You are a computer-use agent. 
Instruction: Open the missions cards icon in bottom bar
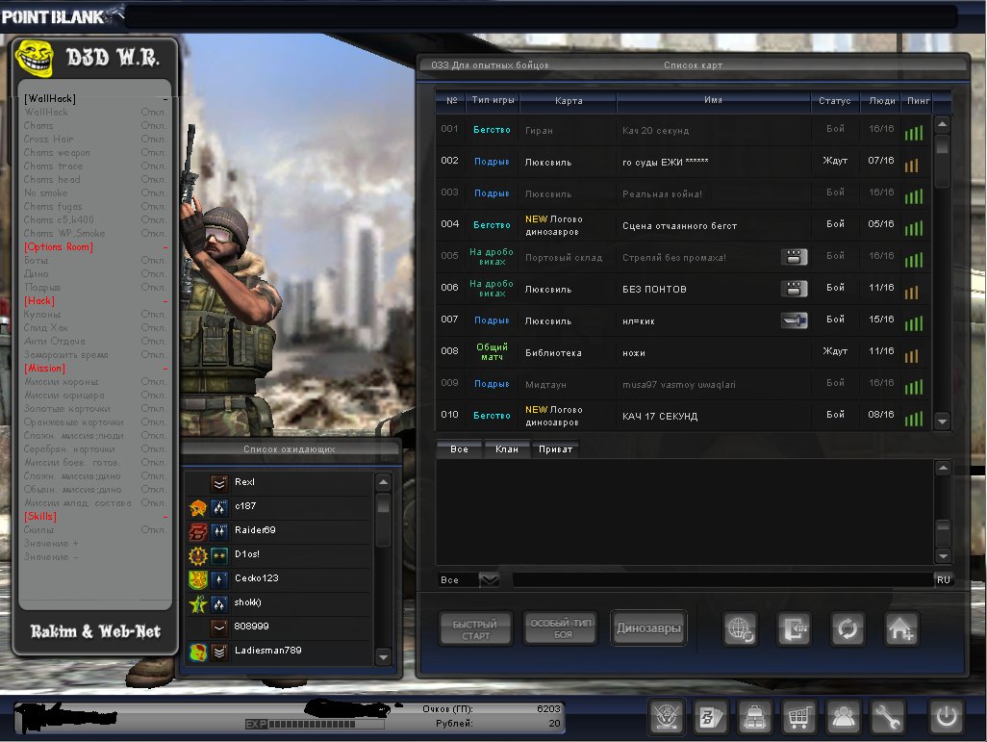(711, 717)
